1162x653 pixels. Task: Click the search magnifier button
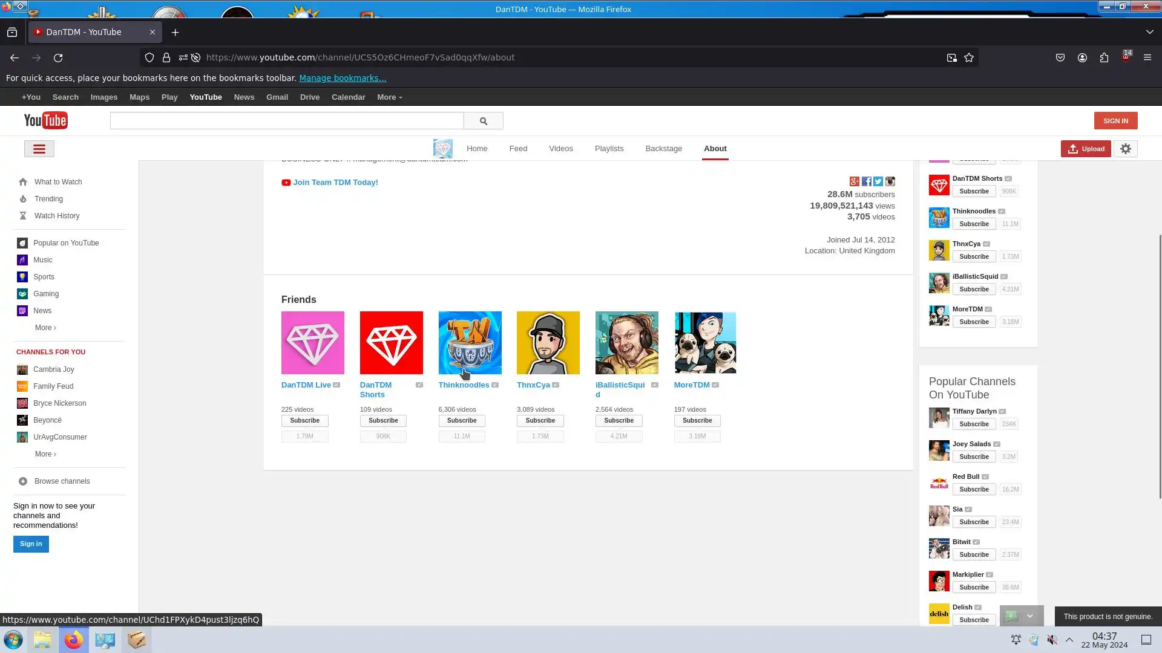pyautogui.click(x=483, y=121)
